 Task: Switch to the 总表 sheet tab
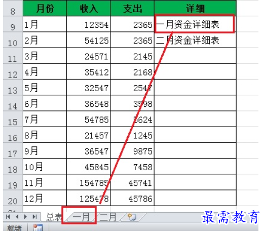click(54, 217)
